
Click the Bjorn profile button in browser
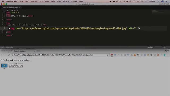[x=167, y=51]
